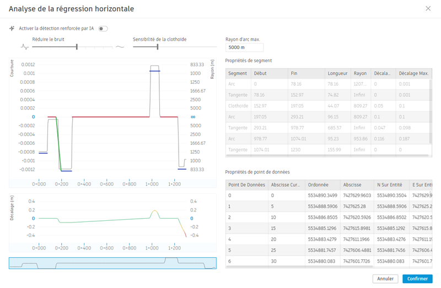
Task: Click the smooth waveform icon
Action: 120,47
